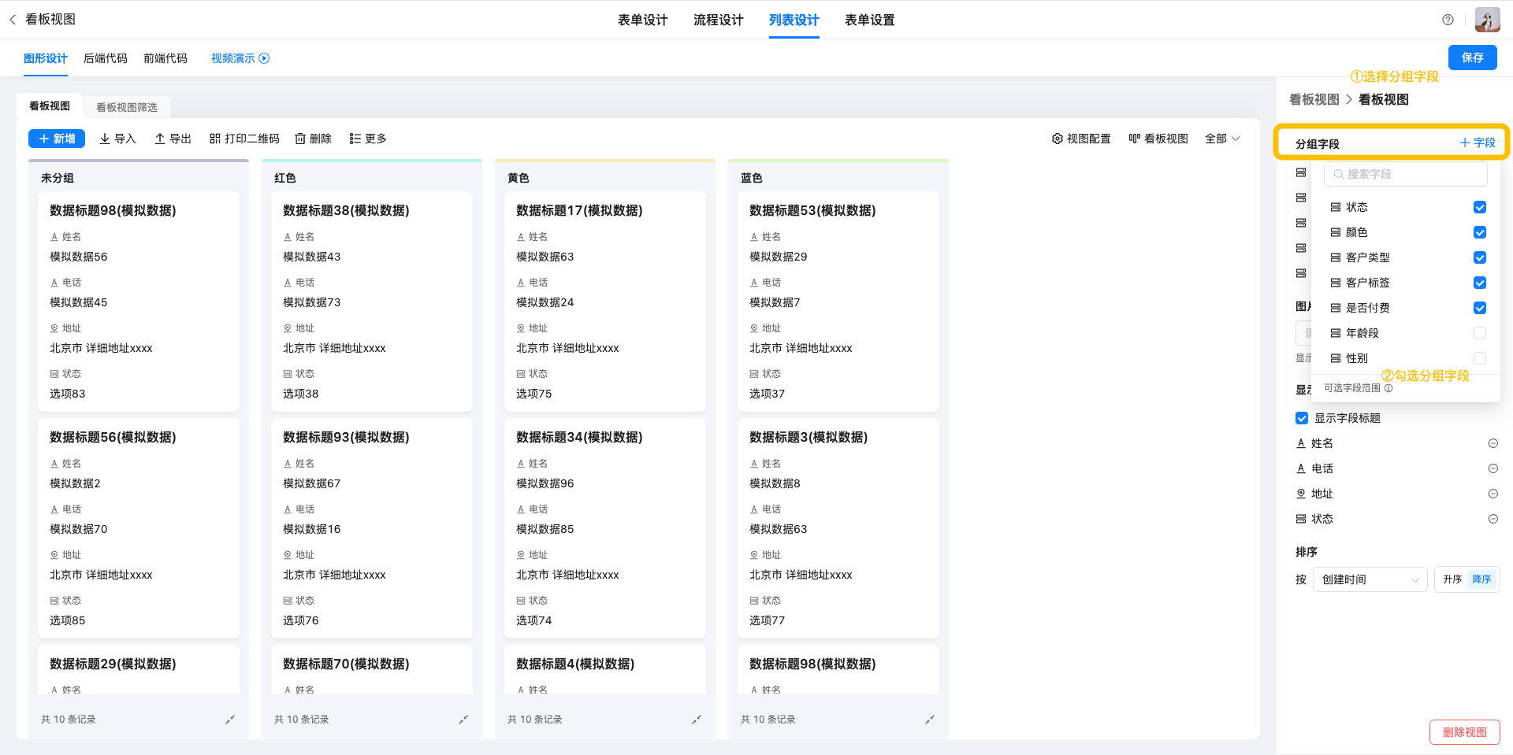This screenshot has height=755, width=1513.
Task: Select 升序 sort order
Action: click(1452, 579)
